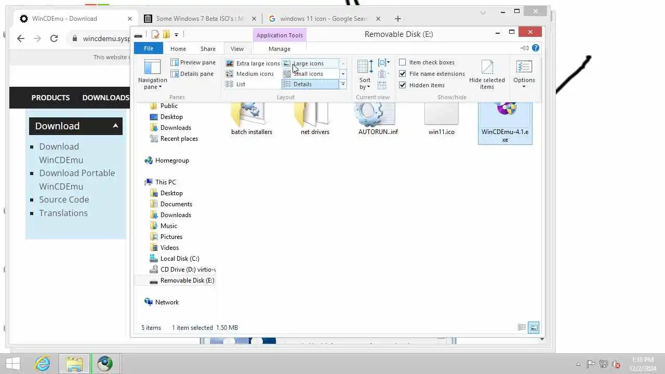Switch to details view via status bar icon
Screen dimensions: 665x374
pos(522,327)
